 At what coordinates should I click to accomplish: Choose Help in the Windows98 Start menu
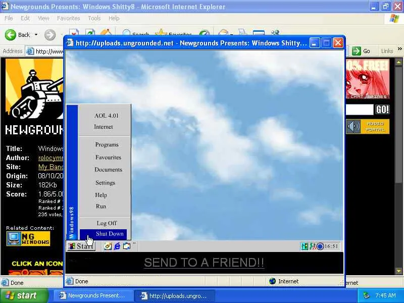tap(100, 195)
